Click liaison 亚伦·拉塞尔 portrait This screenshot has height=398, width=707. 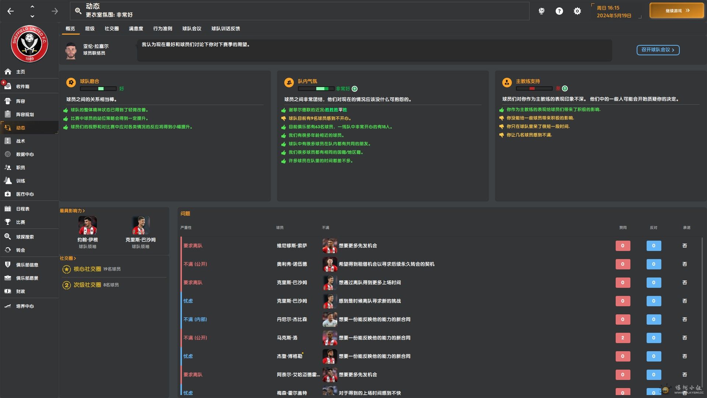pyautogui.click(x=71, y=50)
